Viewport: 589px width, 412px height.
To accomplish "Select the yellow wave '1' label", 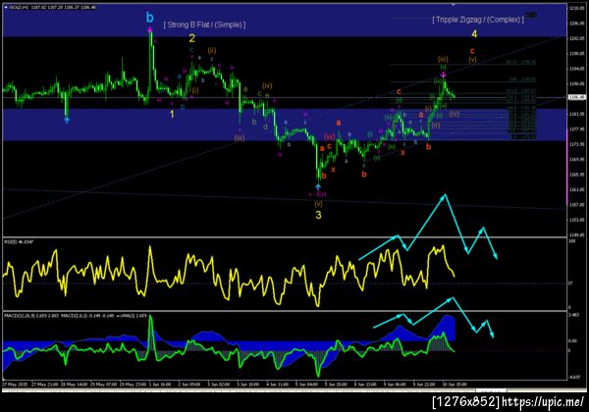I will (x=172, y=115).
